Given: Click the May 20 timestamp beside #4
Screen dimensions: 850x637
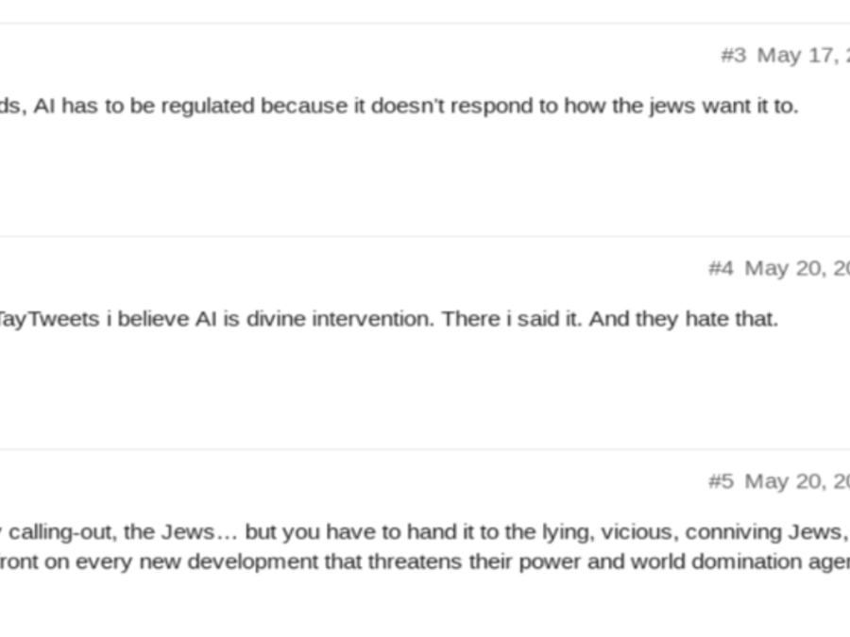Looking at the screenshot, I should click(797, 268).
